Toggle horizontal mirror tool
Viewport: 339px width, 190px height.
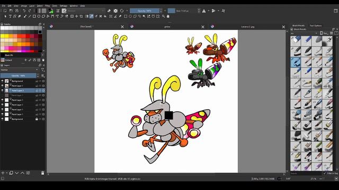click(x=204, y=11)
